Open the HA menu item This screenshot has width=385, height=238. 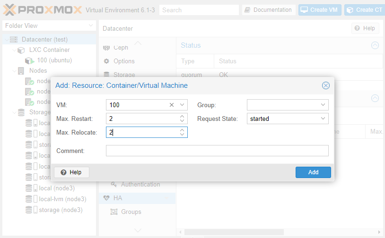[117, 198]
